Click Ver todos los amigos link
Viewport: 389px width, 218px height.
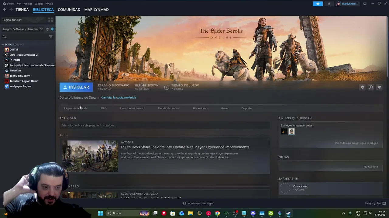pos(356,143)
